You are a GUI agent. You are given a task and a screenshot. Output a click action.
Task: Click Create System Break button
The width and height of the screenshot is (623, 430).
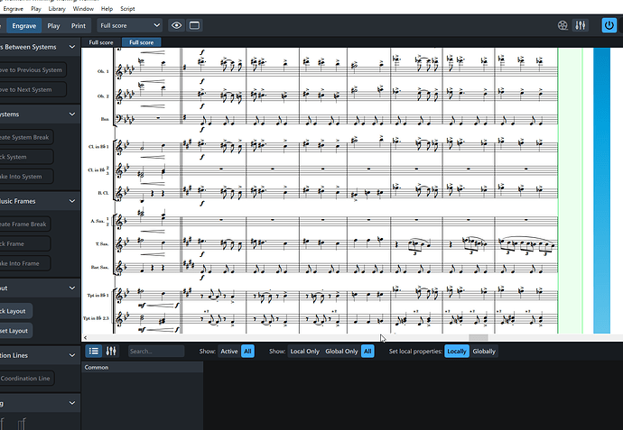coord(25,137)
